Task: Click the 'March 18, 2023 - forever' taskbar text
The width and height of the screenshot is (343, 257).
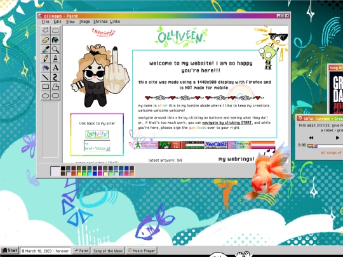Action: 46,251
